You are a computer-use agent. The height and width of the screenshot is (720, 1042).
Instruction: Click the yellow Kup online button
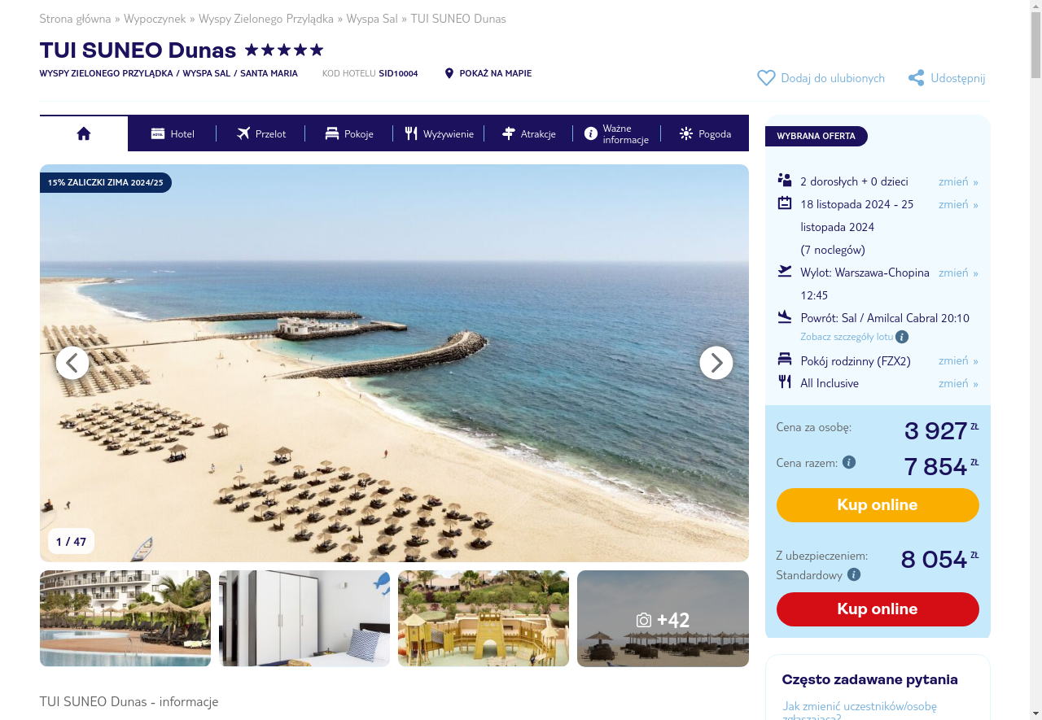878,505
